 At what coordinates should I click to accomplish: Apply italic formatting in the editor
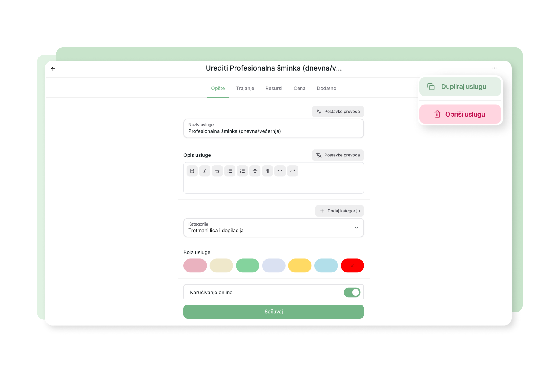pyautogui.click(x=204, y=171)
